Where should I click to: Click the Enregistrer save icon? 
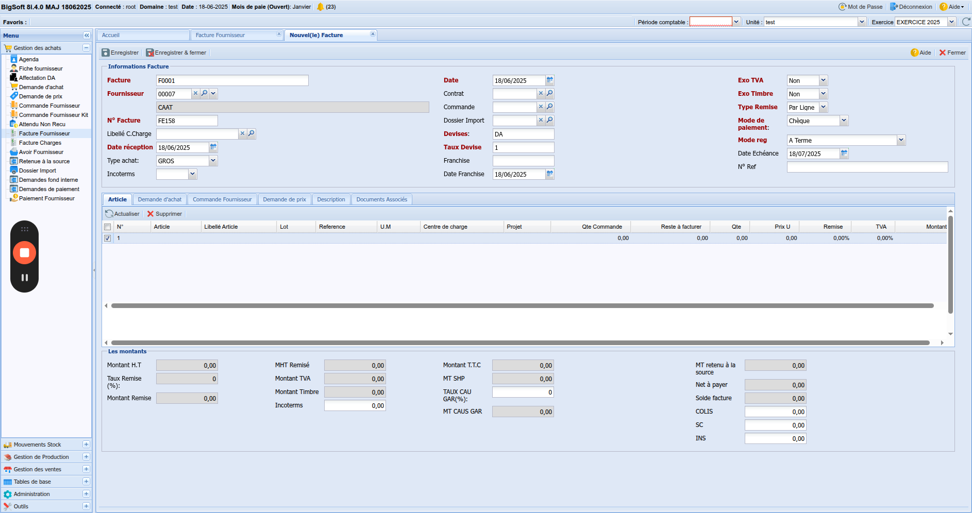pos(106,53)
